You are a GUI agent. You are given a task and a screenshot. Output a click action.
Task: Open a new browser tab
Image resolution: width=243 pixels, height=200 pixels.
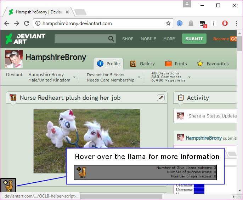80,12
